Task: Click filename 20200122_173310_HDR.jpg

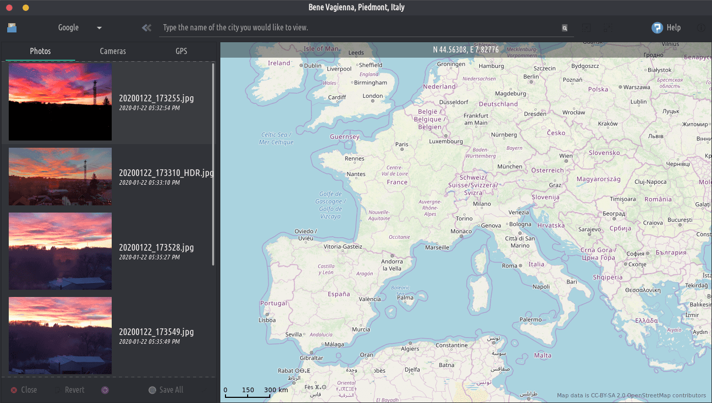Action: click(166, 172)
